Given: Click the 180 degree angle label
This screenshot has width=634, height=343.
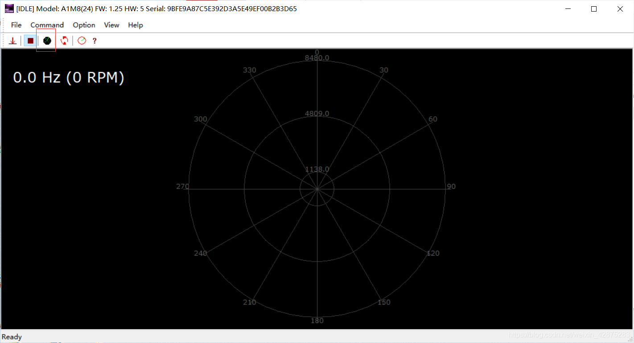Looking at the screenshot, I should tap(317, 321).
